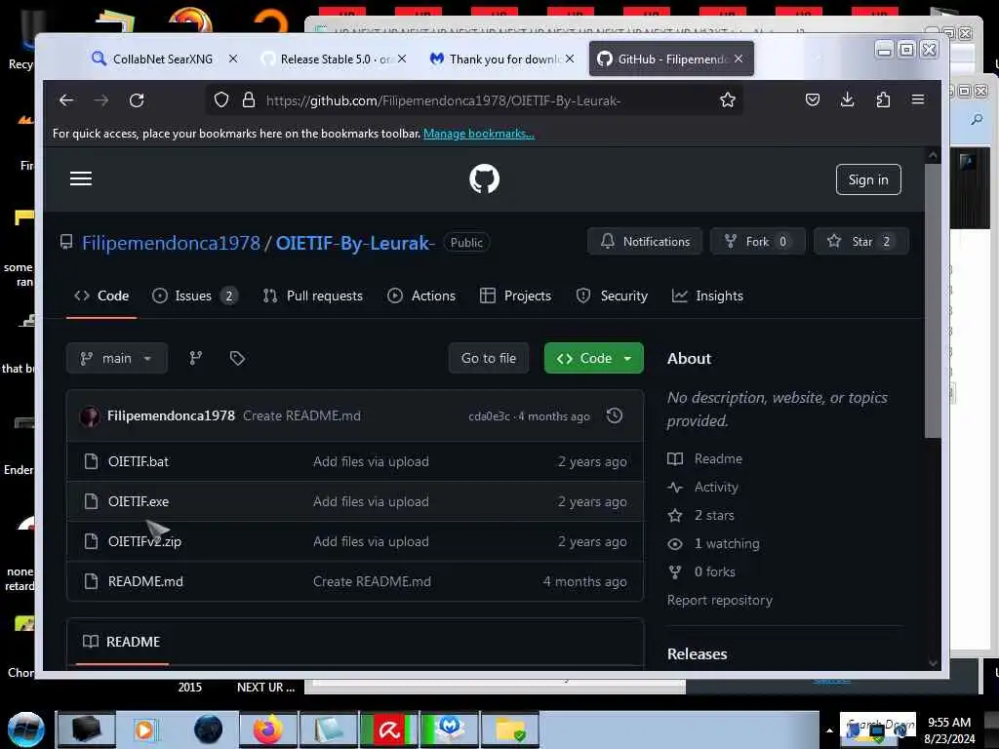Close the Thank you for download tab
Screen dimensions: 999x749
(570, 59)
